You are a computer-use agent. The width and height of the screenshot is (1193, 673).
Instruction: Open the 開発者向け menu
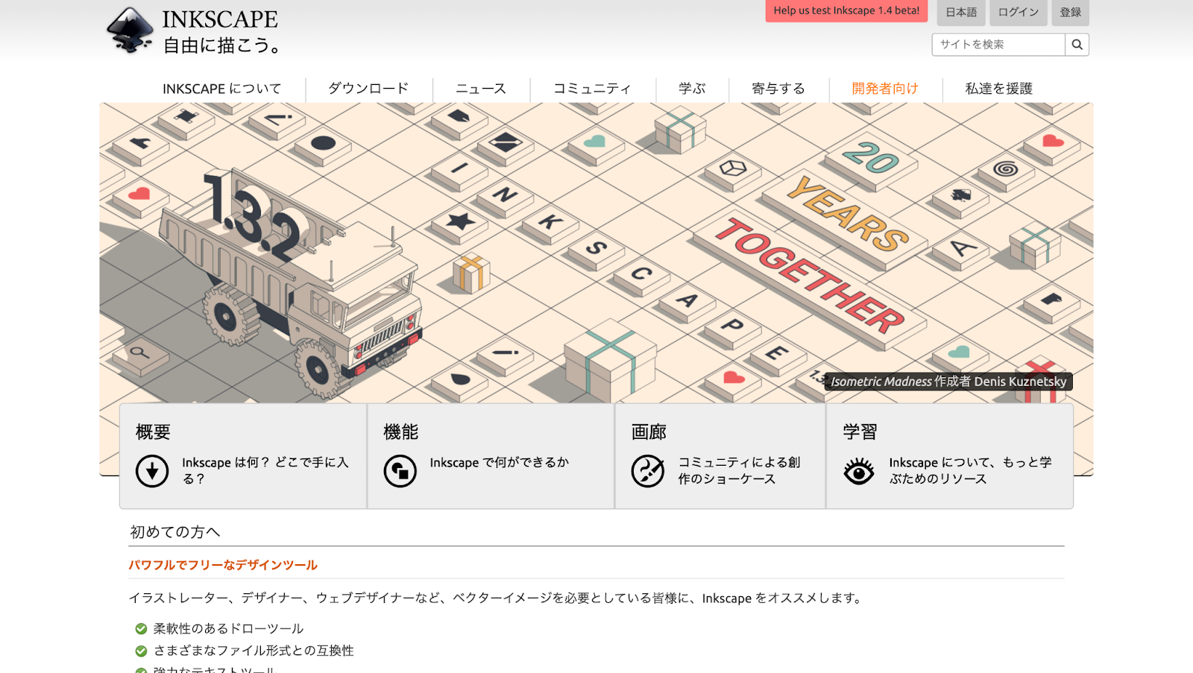885,89
